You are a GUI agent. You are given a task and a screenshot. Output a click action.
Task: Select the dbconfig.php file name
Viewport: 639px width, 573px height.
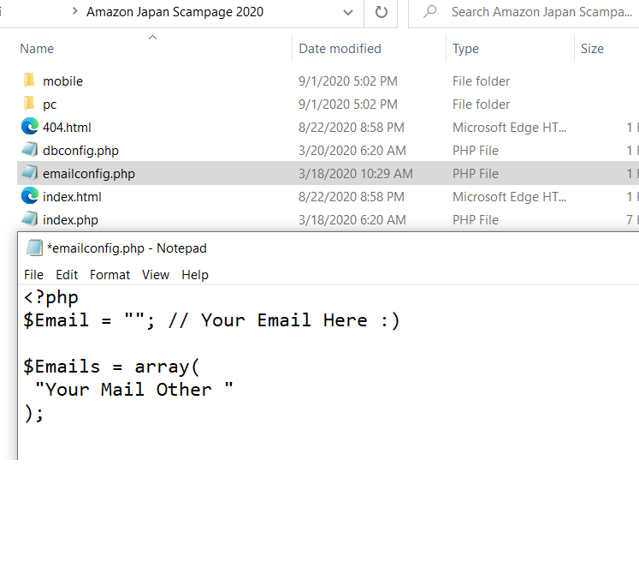coord(80,151)
